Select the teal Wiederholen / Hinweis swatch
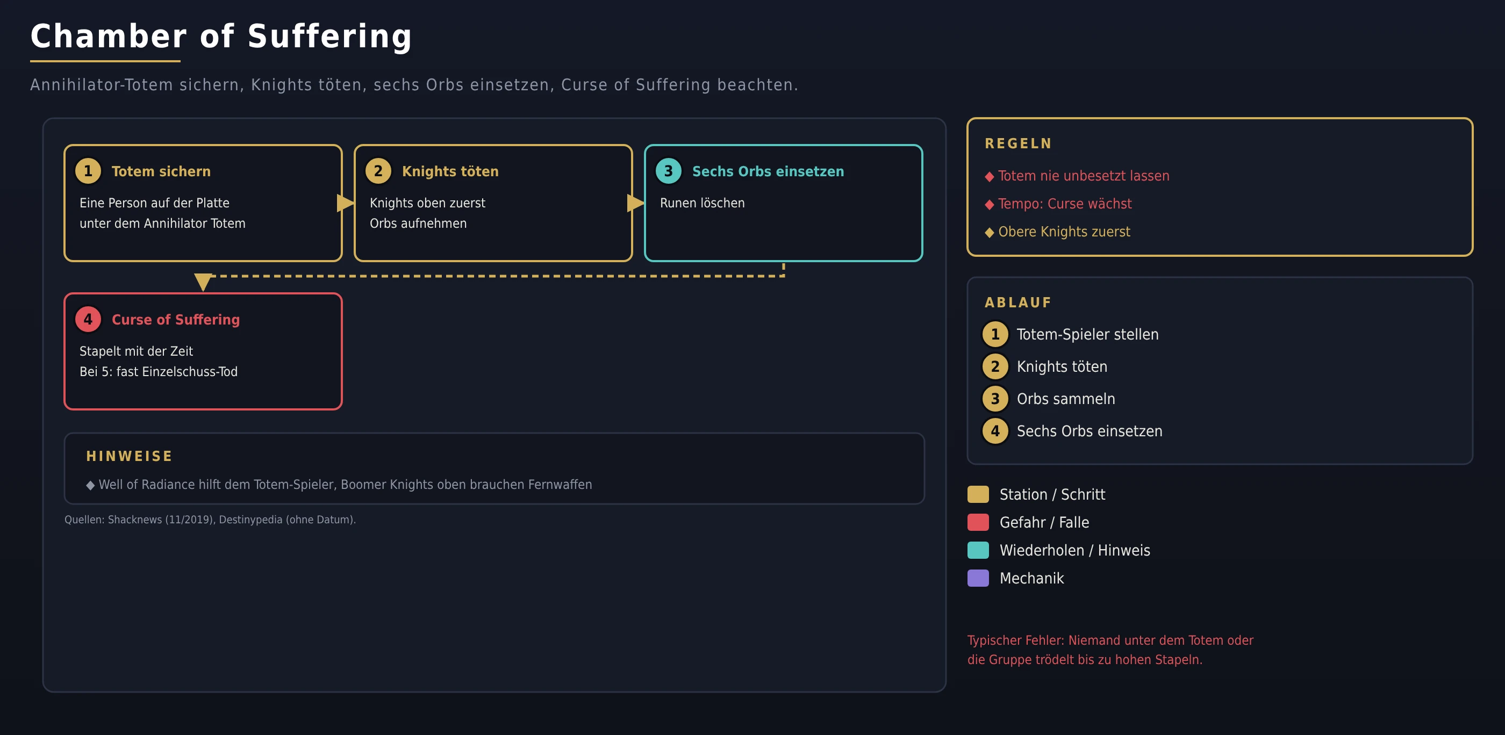 click(978, 550)
